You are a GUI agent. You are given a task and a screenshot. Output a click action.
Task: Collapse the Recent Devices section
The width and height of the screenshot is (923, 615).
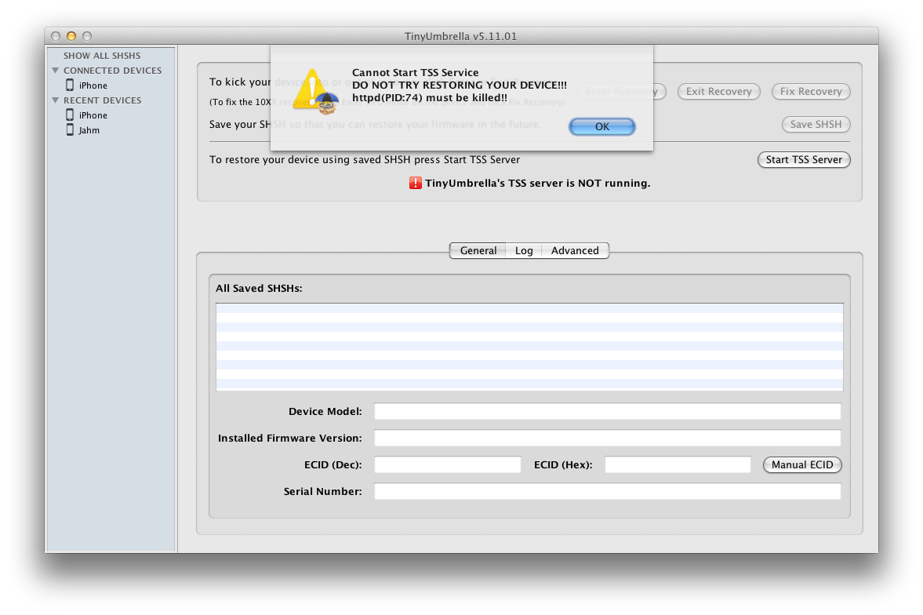click(56, 100)
